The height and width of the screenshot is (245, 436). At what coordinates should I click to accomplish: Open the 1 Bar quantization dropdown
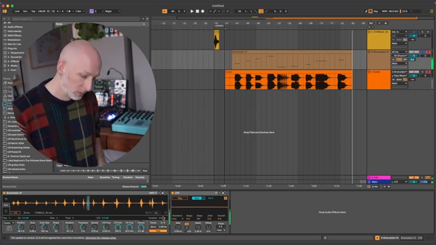79,11
